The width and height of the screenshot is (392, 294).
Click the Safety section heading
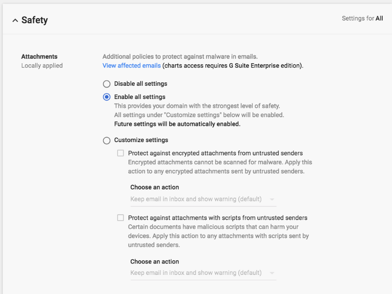pos(34,21)
